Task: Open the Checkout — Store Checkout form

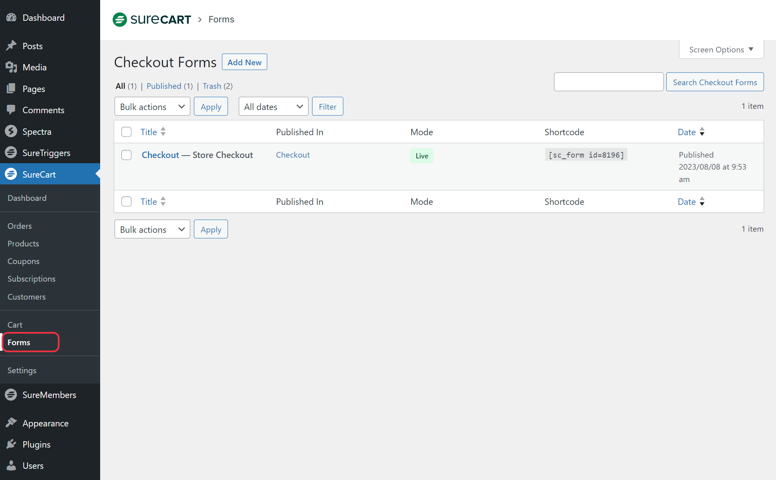Action: (161, 155)
